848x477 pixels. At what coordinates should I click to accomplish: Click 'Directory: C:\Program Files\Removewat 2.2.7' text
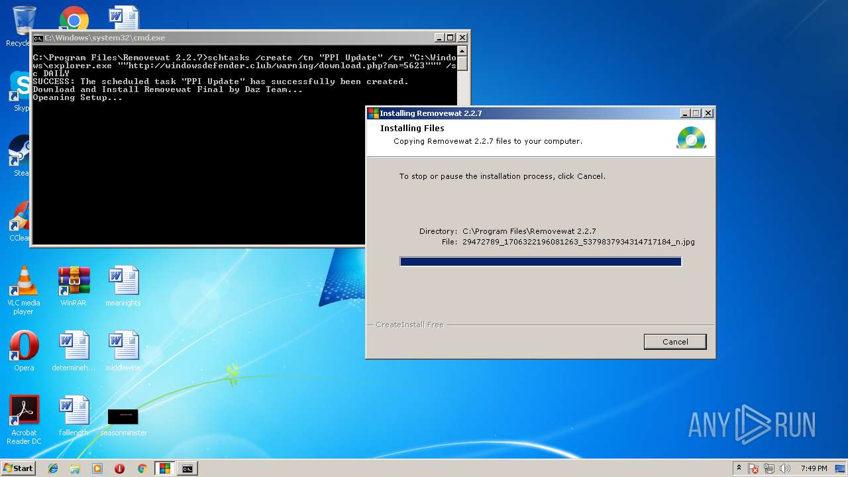[x=507, y=231]
